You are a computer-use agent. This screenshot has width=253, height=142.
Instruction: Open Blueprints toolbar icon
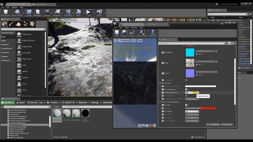coord(57,13)
